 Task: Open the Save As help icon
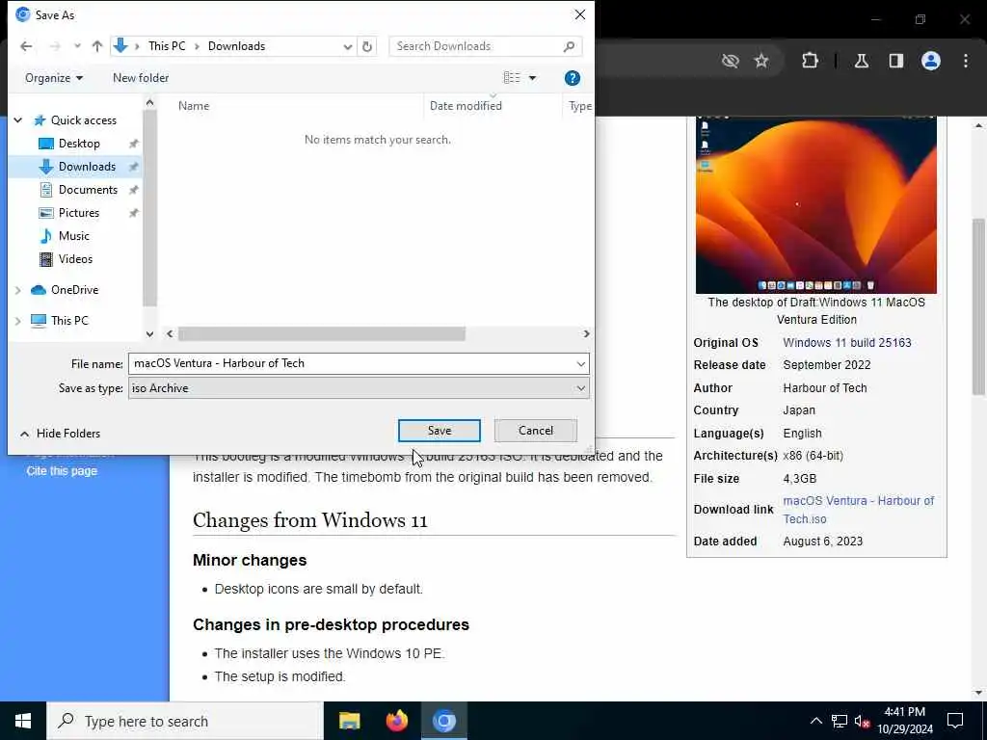[x=573, y=78]
